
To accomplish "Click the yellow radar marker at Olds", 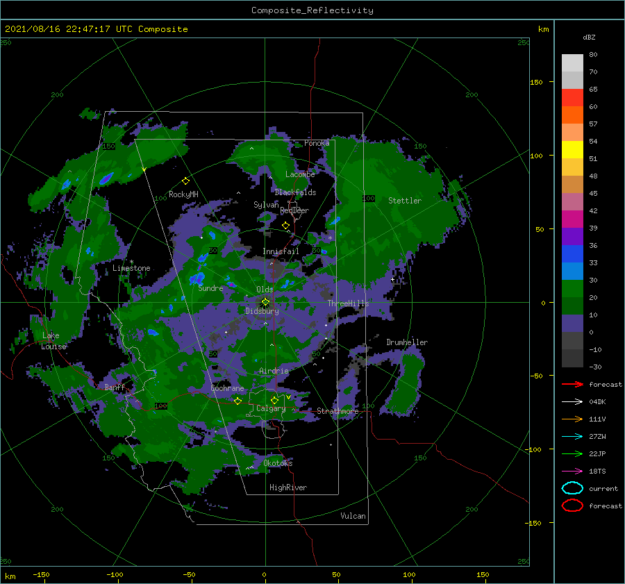I will pyautogui.click(x=265, y=302).
